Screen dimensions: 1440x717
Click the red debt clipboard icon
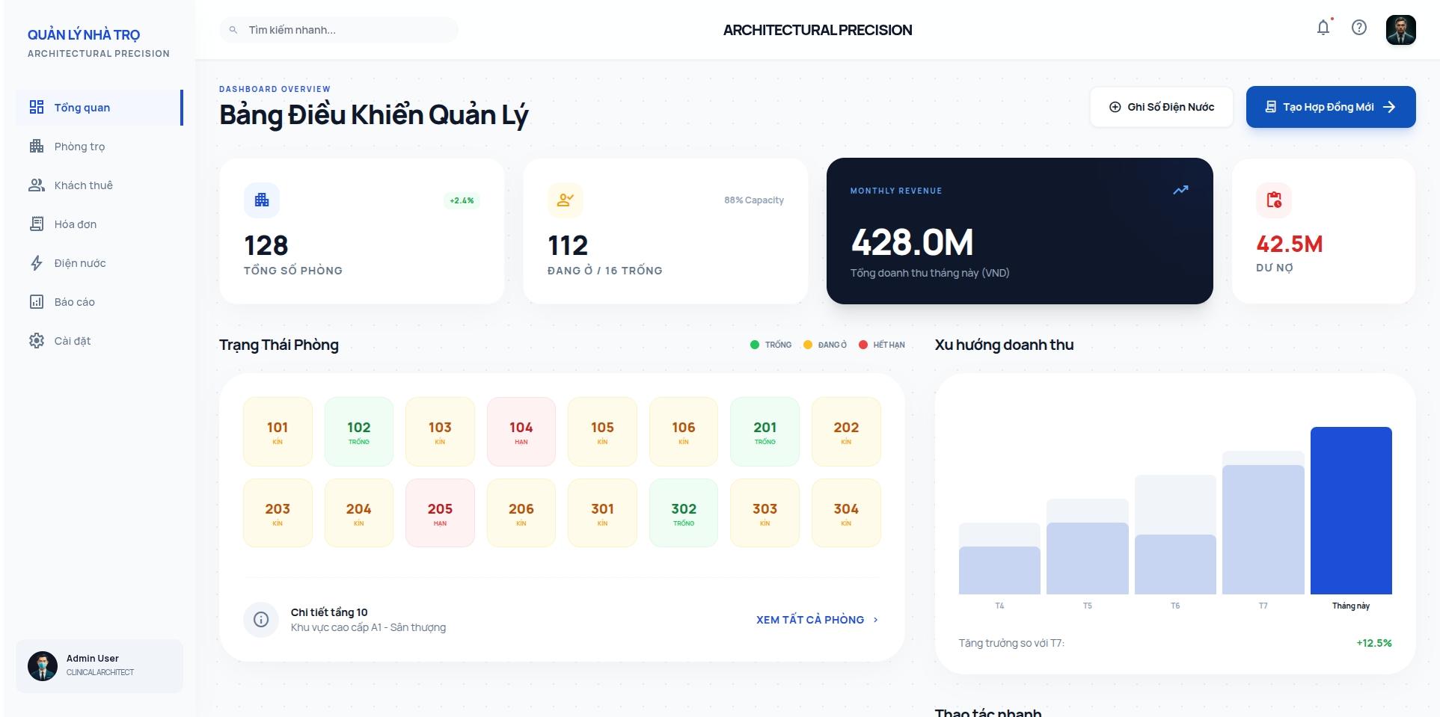[x=1274, y=200]
